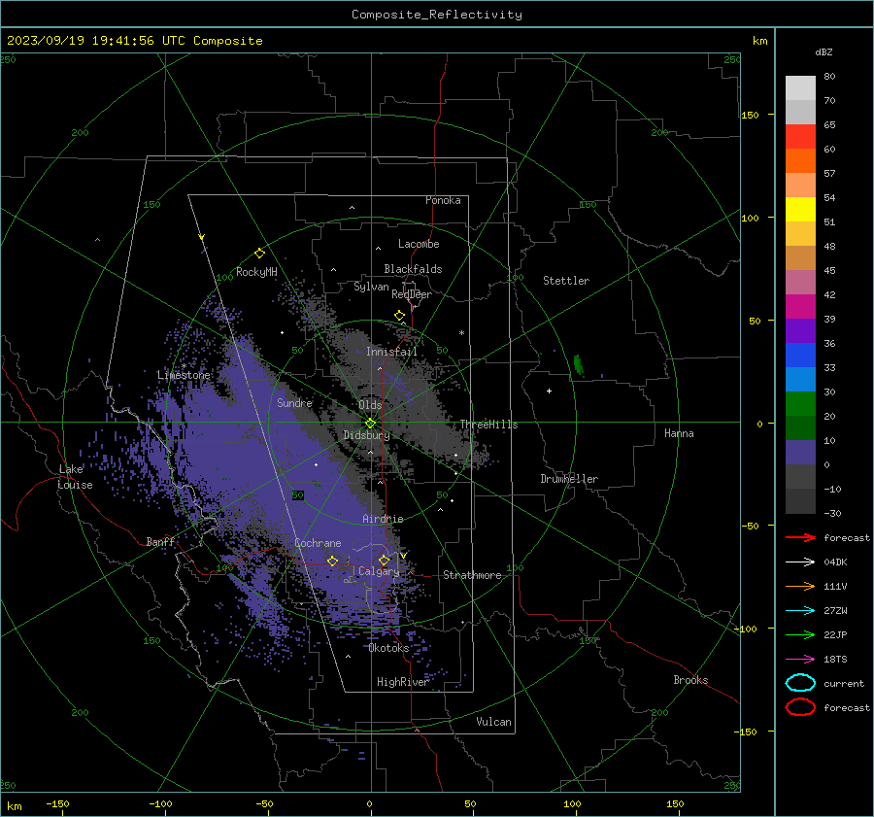Click the RockyMH label
The image size is (874, 817).
coord(256,272)
